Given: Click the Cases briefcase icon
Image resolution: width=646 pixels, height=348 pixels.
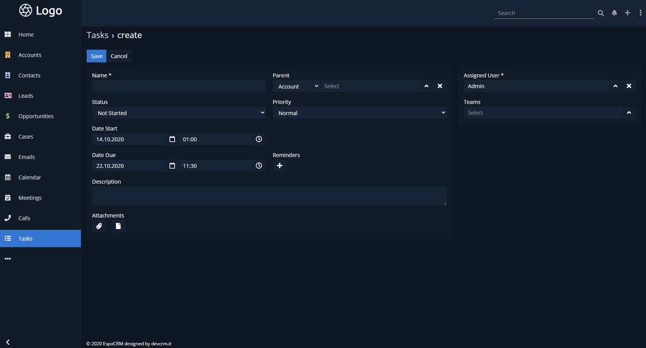Looking at the screenshot, I should click(8, 137).
